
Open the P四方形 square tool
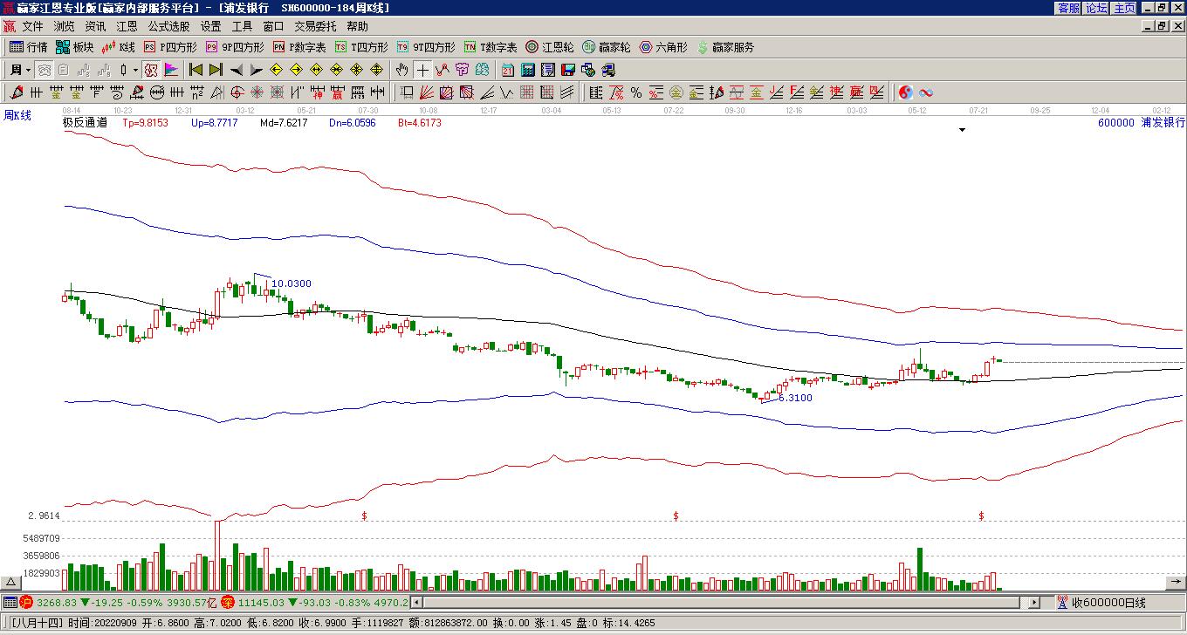(x=171, y=47)
